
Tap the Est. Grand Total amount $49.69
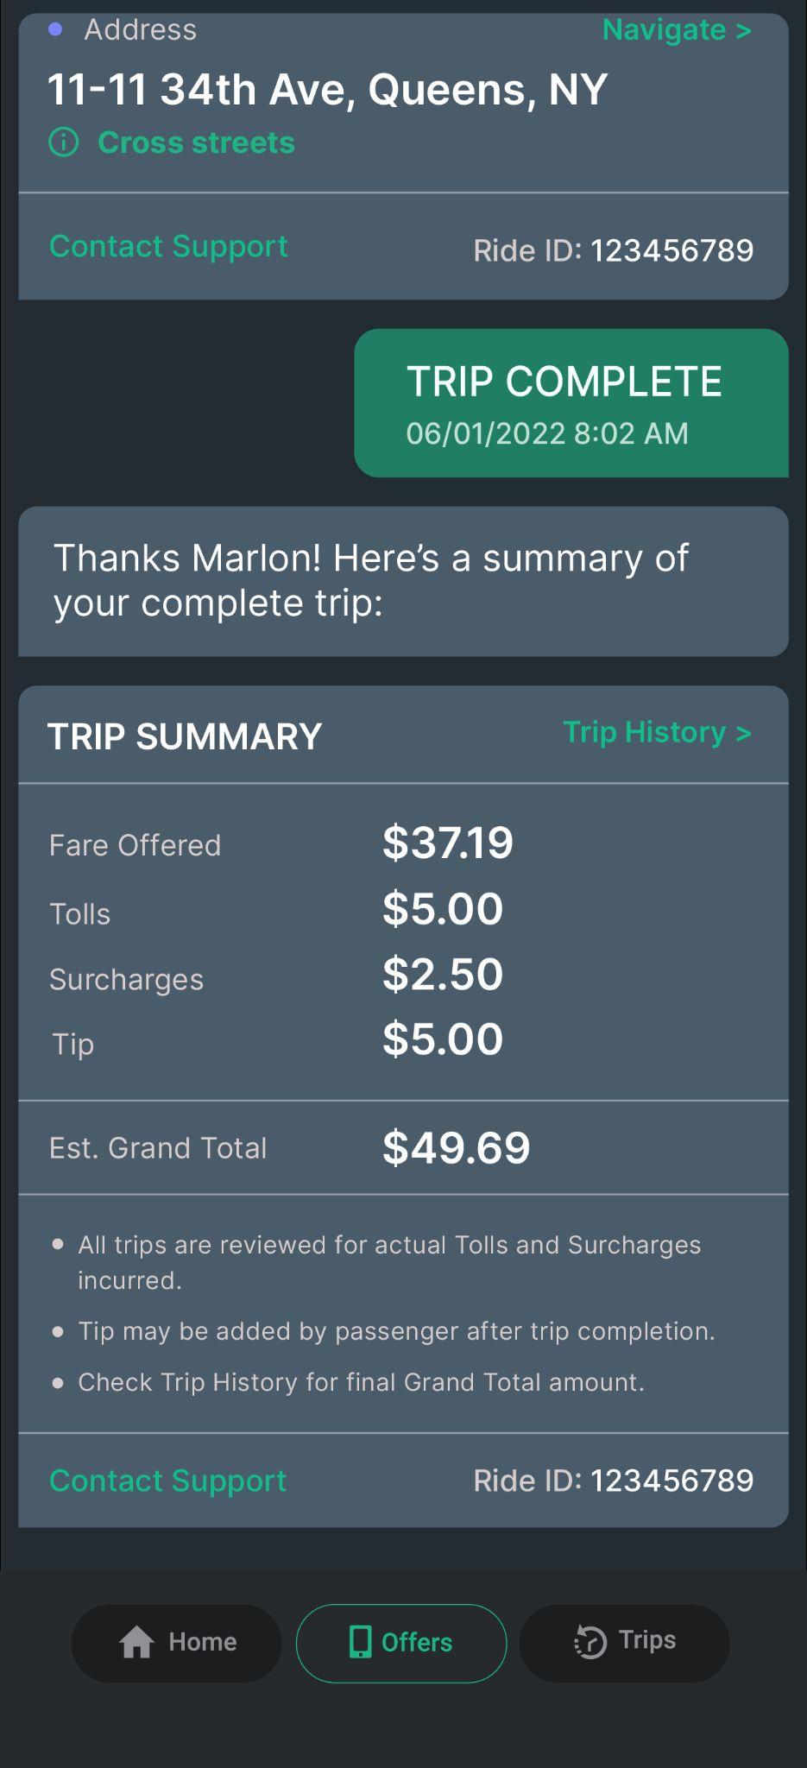tap(456, 1147)
